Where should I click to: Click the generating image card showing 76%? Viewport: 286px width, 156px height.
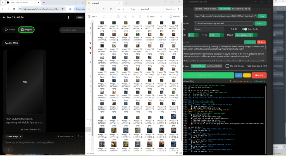[x=25, y=82]
